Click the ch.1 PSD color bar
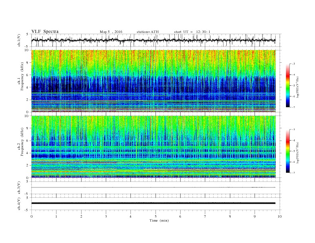The width and height of the screenshot is (315, 243). (288, 85)
